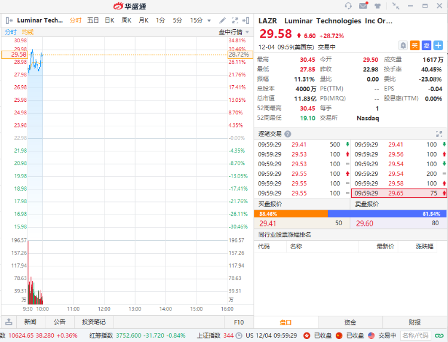
Task: Select the 分时 chart period tab
Action: click(75, 20)
